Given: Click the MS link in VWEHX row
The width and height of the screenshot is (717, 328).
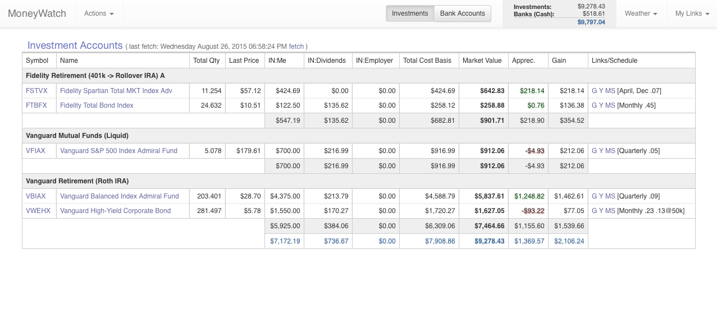Looking at the screenshot, I should [x=610, y=211].
